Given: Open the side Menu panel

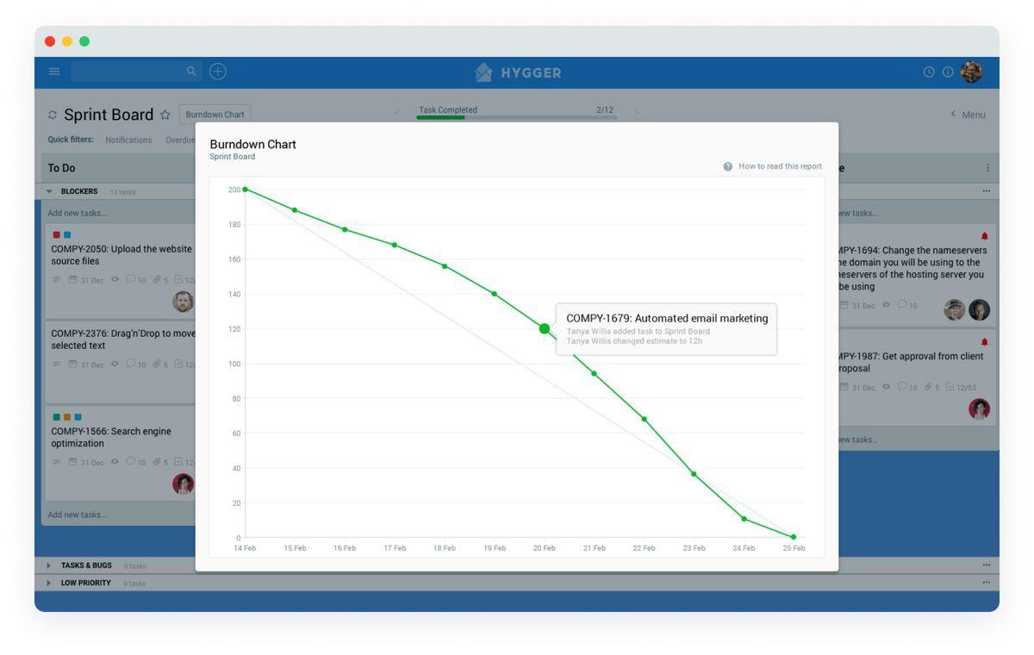Looking at the screenshot, I should click(968, 115).
